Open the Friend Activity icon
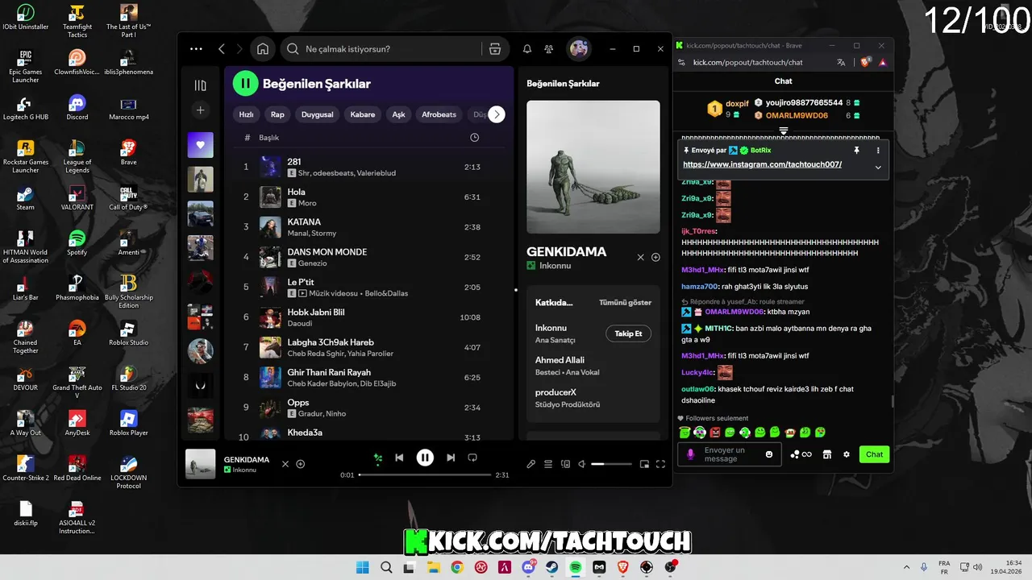 549,49
